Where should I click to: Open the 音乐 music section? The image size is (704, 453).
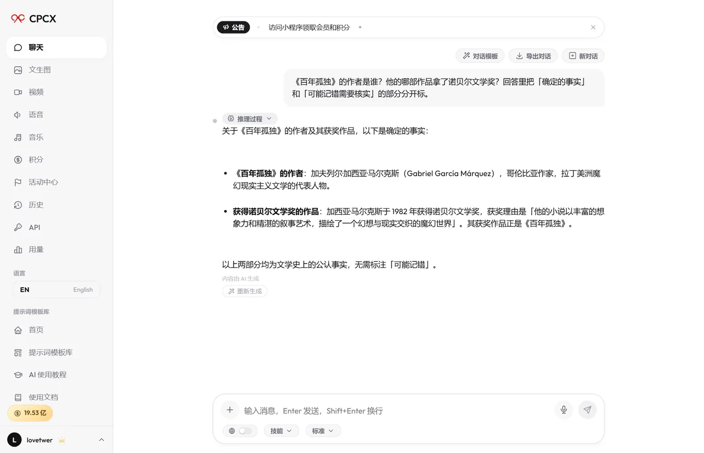tap(56, 137)
